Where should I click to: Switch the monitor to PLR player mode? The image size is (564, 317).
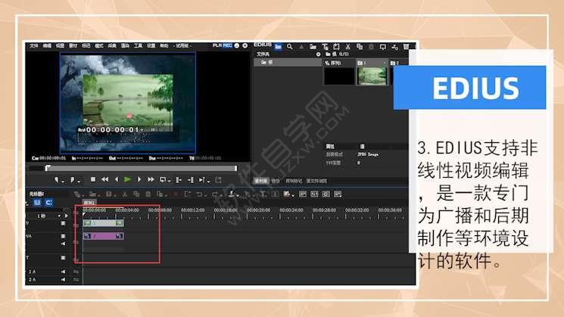tap(217, 45)
